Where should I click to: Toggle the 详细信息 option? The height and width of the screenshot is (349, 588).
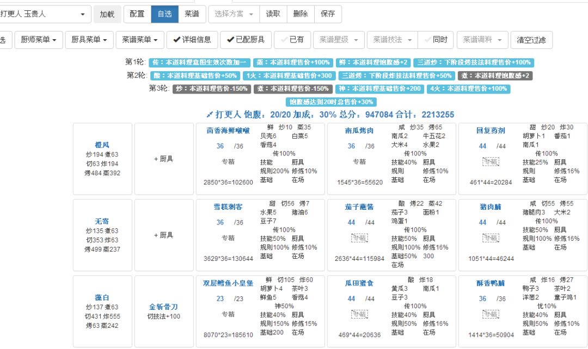pyautogui.click(x=192, y=40)
